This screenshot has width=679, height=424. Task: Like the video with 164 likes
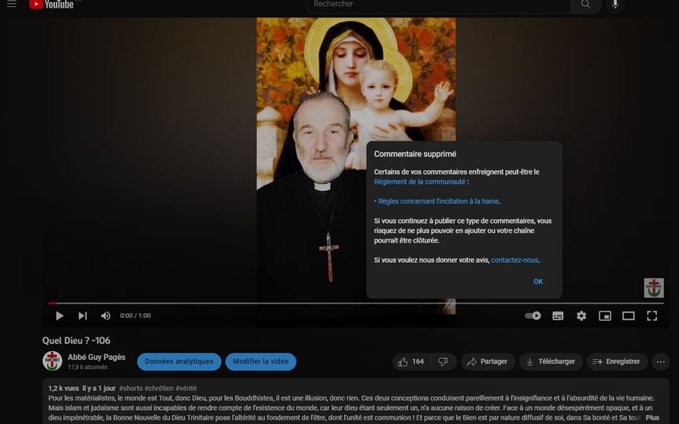[x=411, y=362]
